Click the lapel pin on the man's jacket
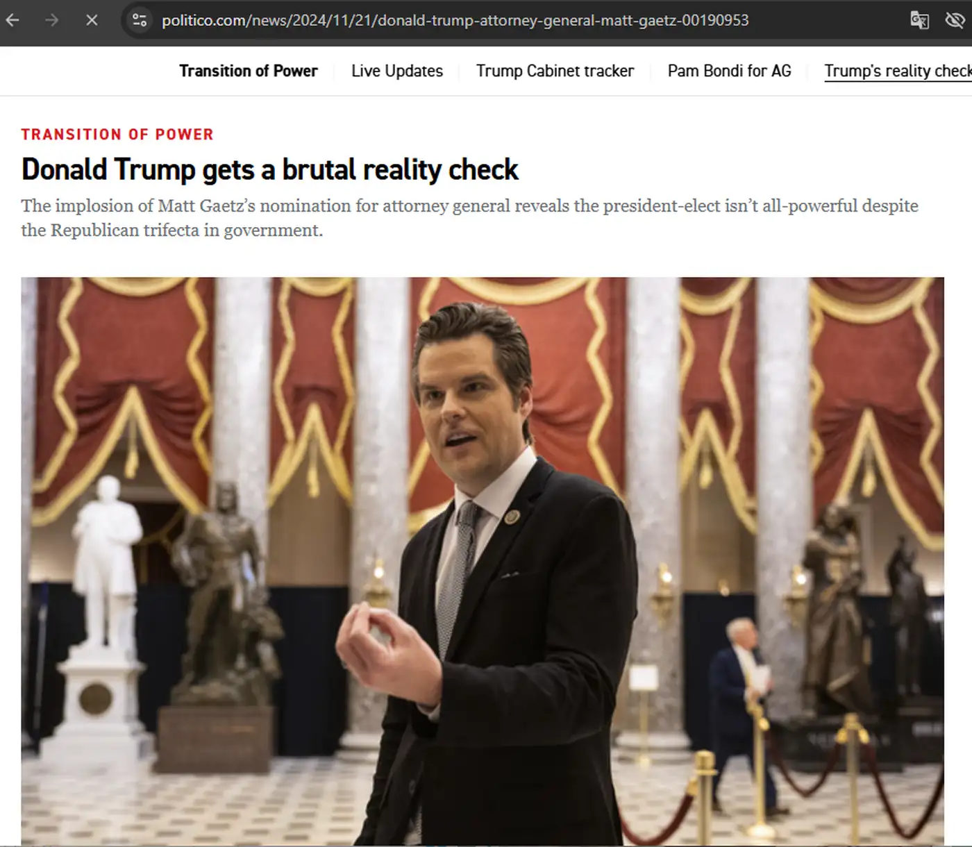Viewport: 972px width, 847px height. 512,517
